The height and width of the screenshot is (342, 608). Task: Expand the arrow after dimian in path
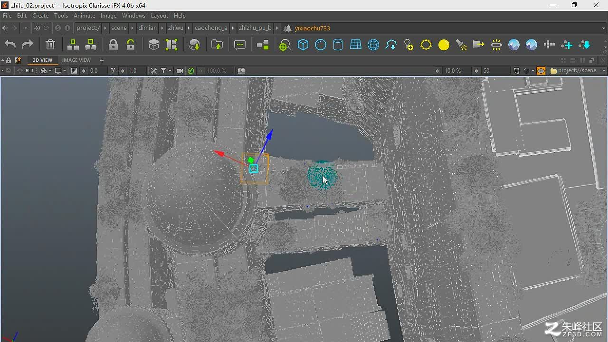click(162, 28)
